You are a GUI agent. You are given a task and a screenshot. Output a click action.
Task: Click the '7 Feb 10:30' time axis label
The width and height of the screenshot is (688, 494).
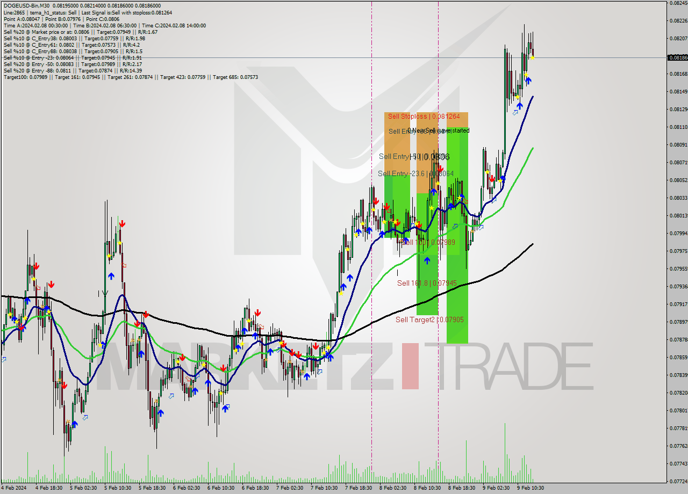[324, 488]
